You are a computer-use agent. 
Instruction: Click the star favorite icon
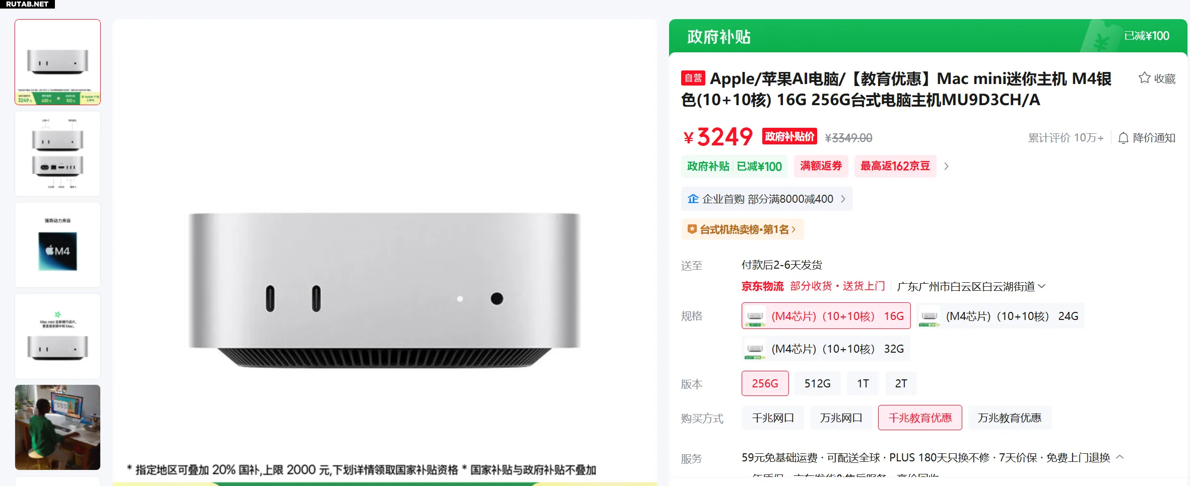(x=1144, y=78)
